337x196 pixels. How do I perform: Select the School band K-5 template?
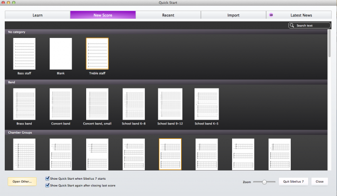(x=207, y=104)
